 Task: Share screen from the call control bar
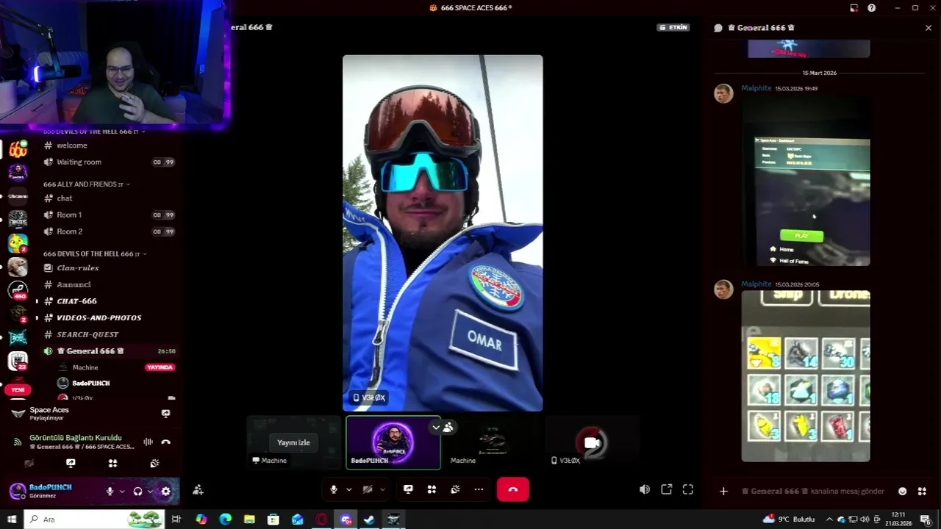coord(408,489)
